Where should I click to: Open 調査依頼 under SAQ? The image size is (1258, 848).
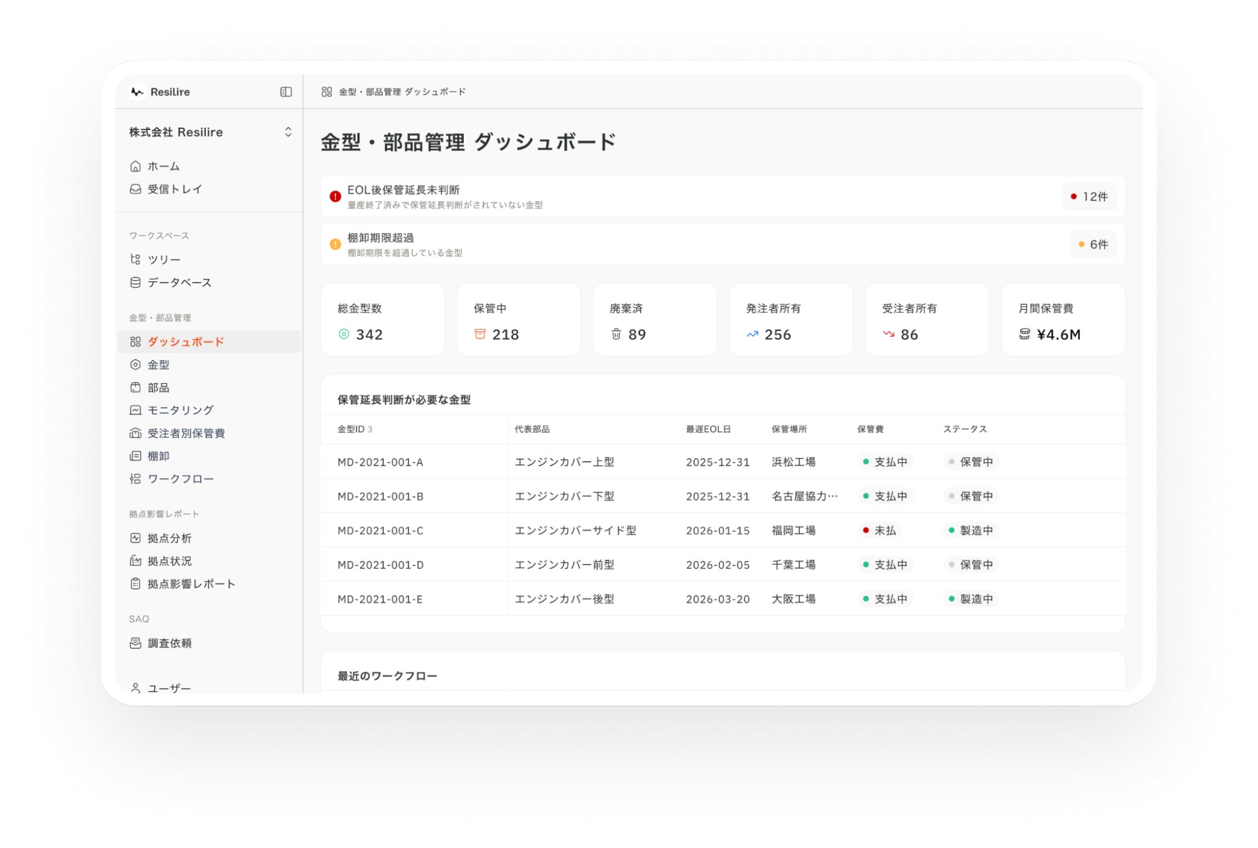point(169,643)
